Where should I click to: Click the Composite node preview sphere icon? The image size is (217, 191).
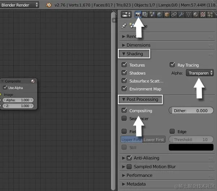(x=33, y=81)
